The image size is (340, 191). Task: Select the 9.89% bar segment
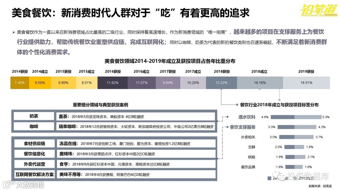point(64,83)
